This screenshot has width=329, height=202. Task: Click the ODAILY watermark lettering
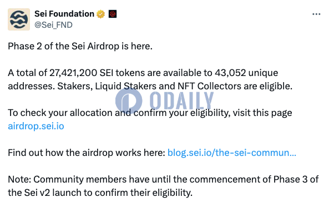tap(182, 101)
